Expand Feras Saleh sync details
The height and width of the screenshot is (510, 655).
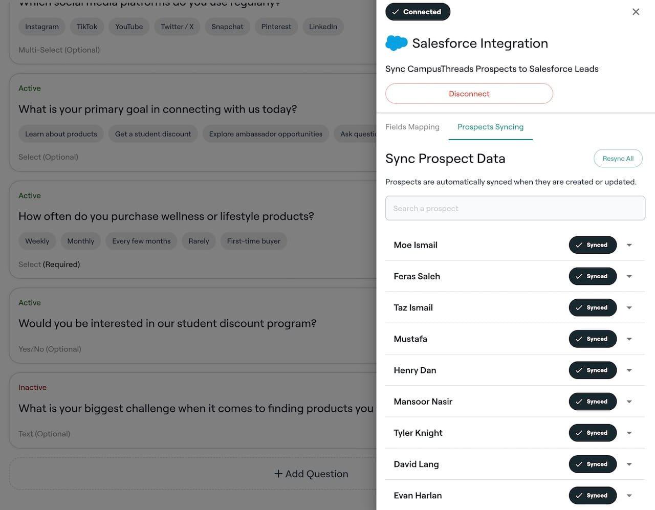[629, 276]
